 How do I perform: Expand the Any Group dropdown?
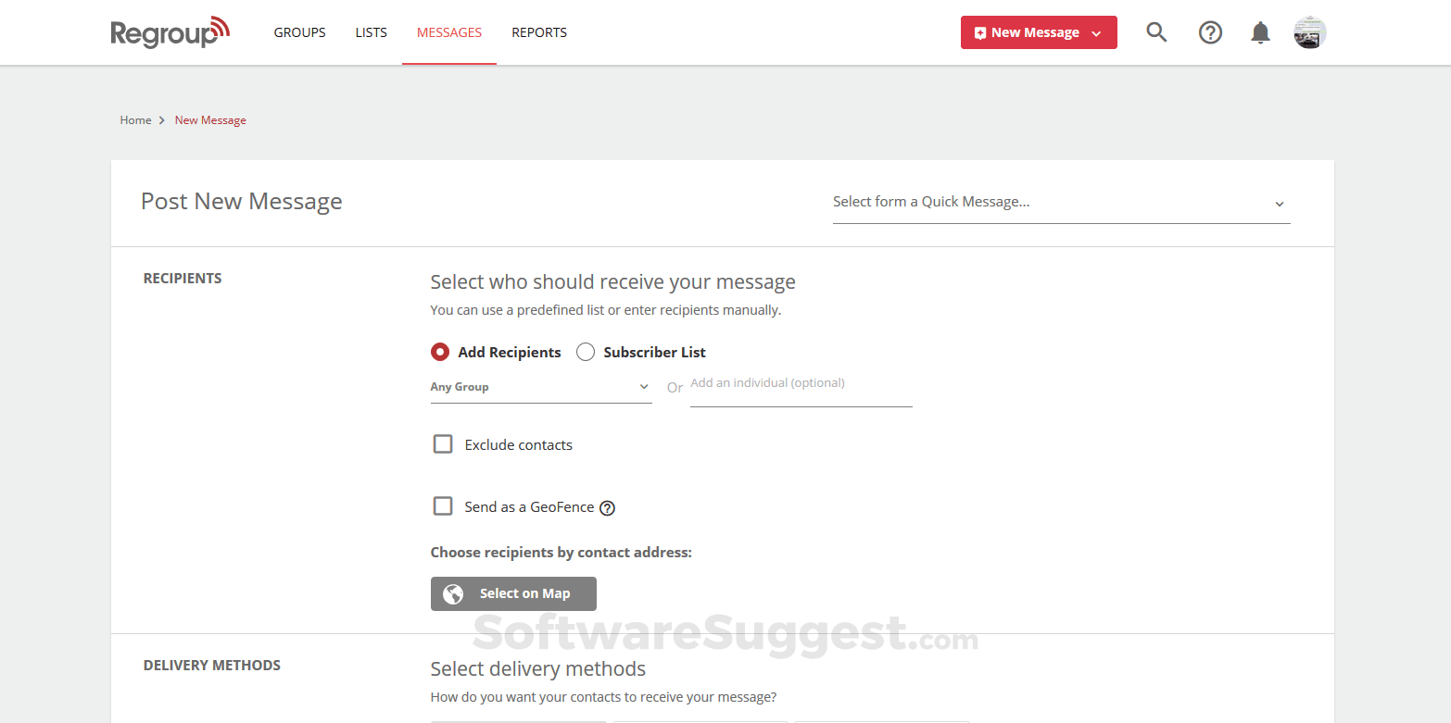tap(541, 387)
